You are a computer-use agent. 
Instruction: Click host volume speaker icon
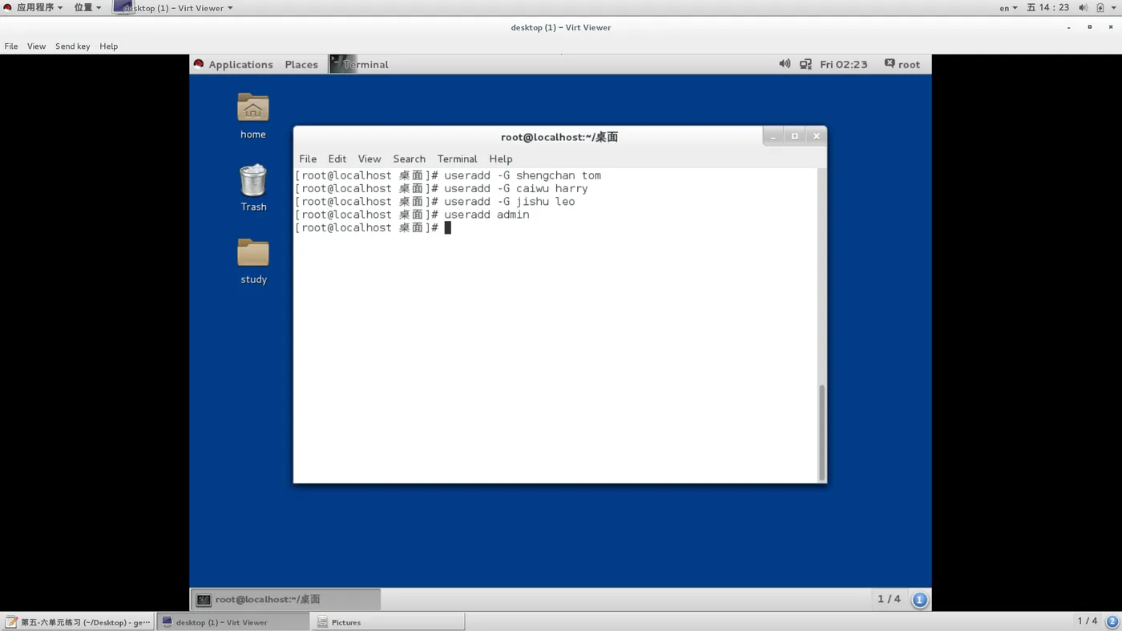tap(1083, 7)
